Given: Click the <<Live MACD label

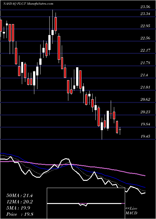Looking at the screenshot, I should [x=131, y=211].
